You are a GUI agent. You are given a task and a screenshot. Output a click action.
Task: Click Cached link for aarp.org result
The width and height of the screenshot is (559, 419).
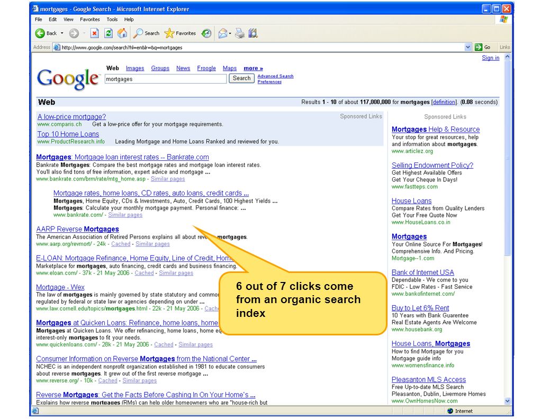pos(121,244)
